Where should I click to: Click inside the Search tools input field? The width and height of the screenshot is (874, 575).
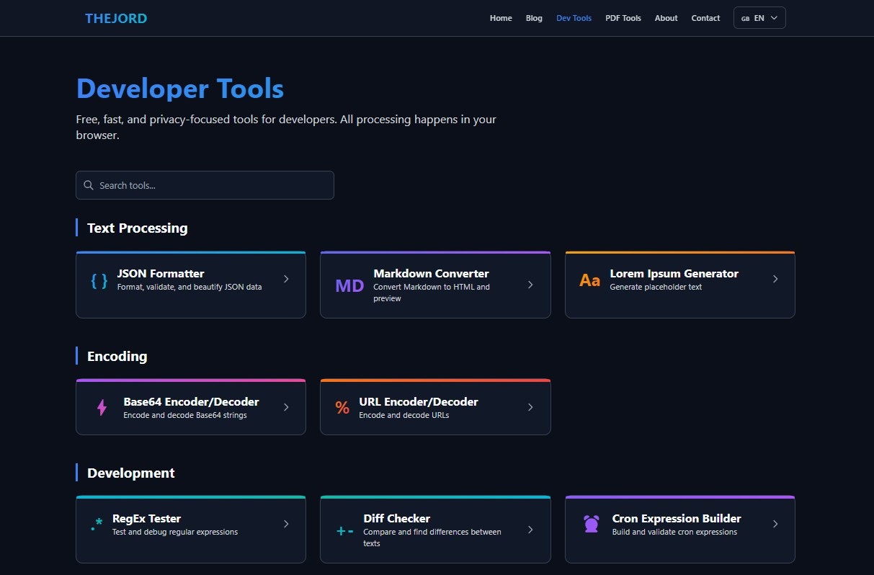tap(205, 185)
